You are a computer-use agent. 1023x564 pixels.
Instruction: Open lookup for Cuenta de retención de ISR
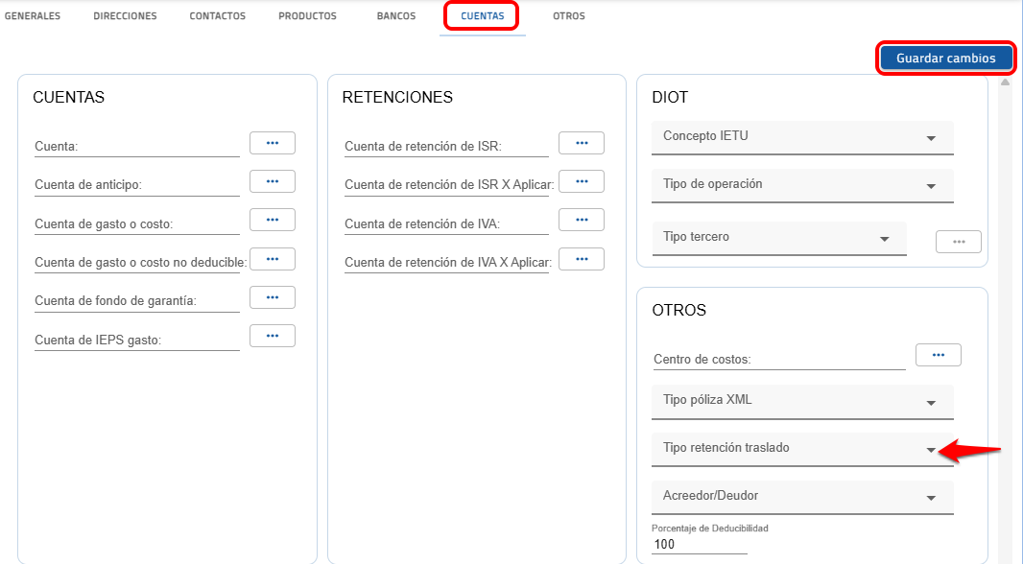(581, 143)
